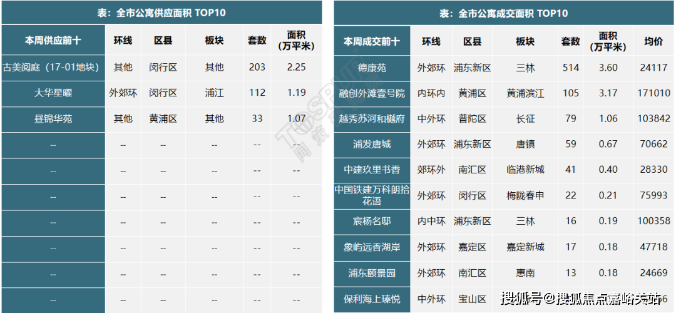Click the 171010 average price value
Screen dimensions: 676x313
[x=653, y=93]
